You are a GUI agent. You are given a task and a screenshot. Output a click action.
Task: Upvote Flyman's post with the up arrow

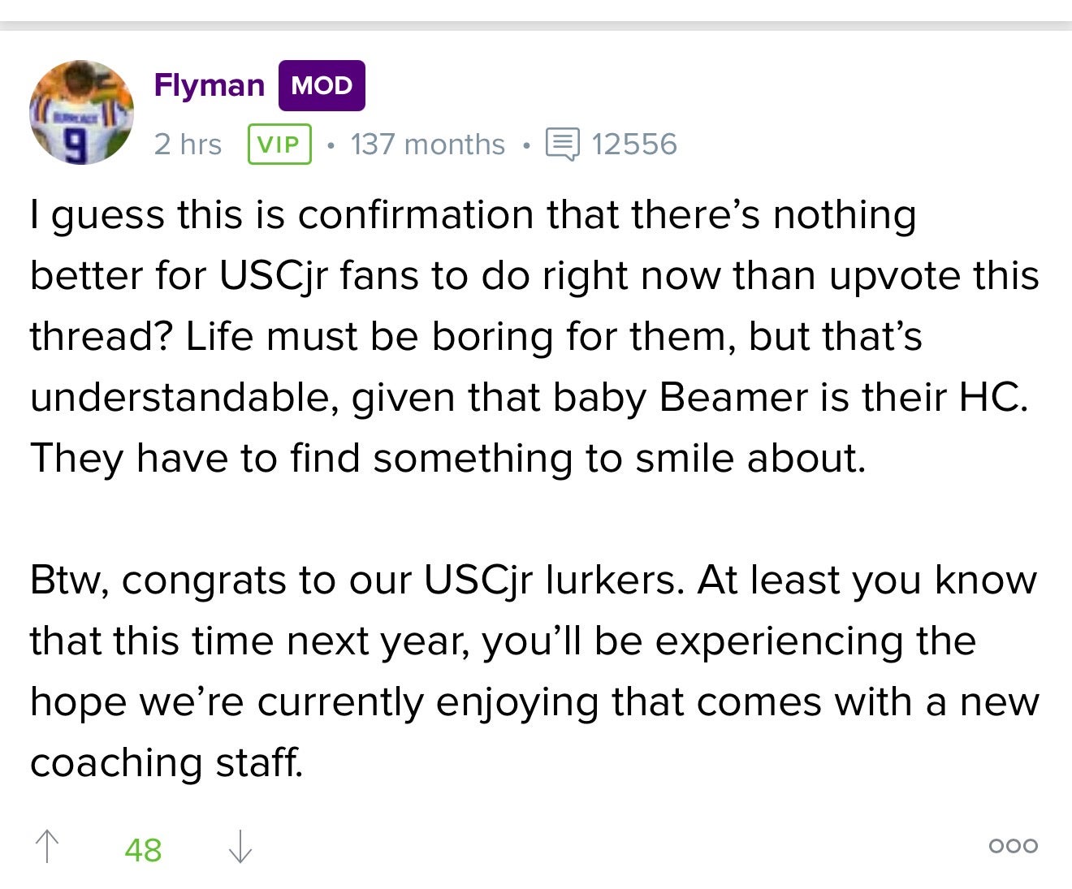click(48, 846)
